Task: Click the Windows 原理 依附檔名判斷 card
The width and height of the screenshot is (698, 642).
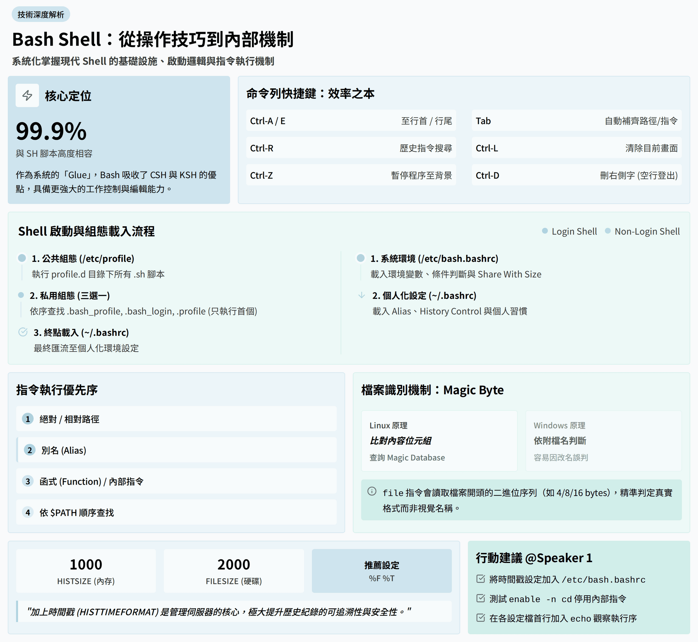Action: click(603, 440)
